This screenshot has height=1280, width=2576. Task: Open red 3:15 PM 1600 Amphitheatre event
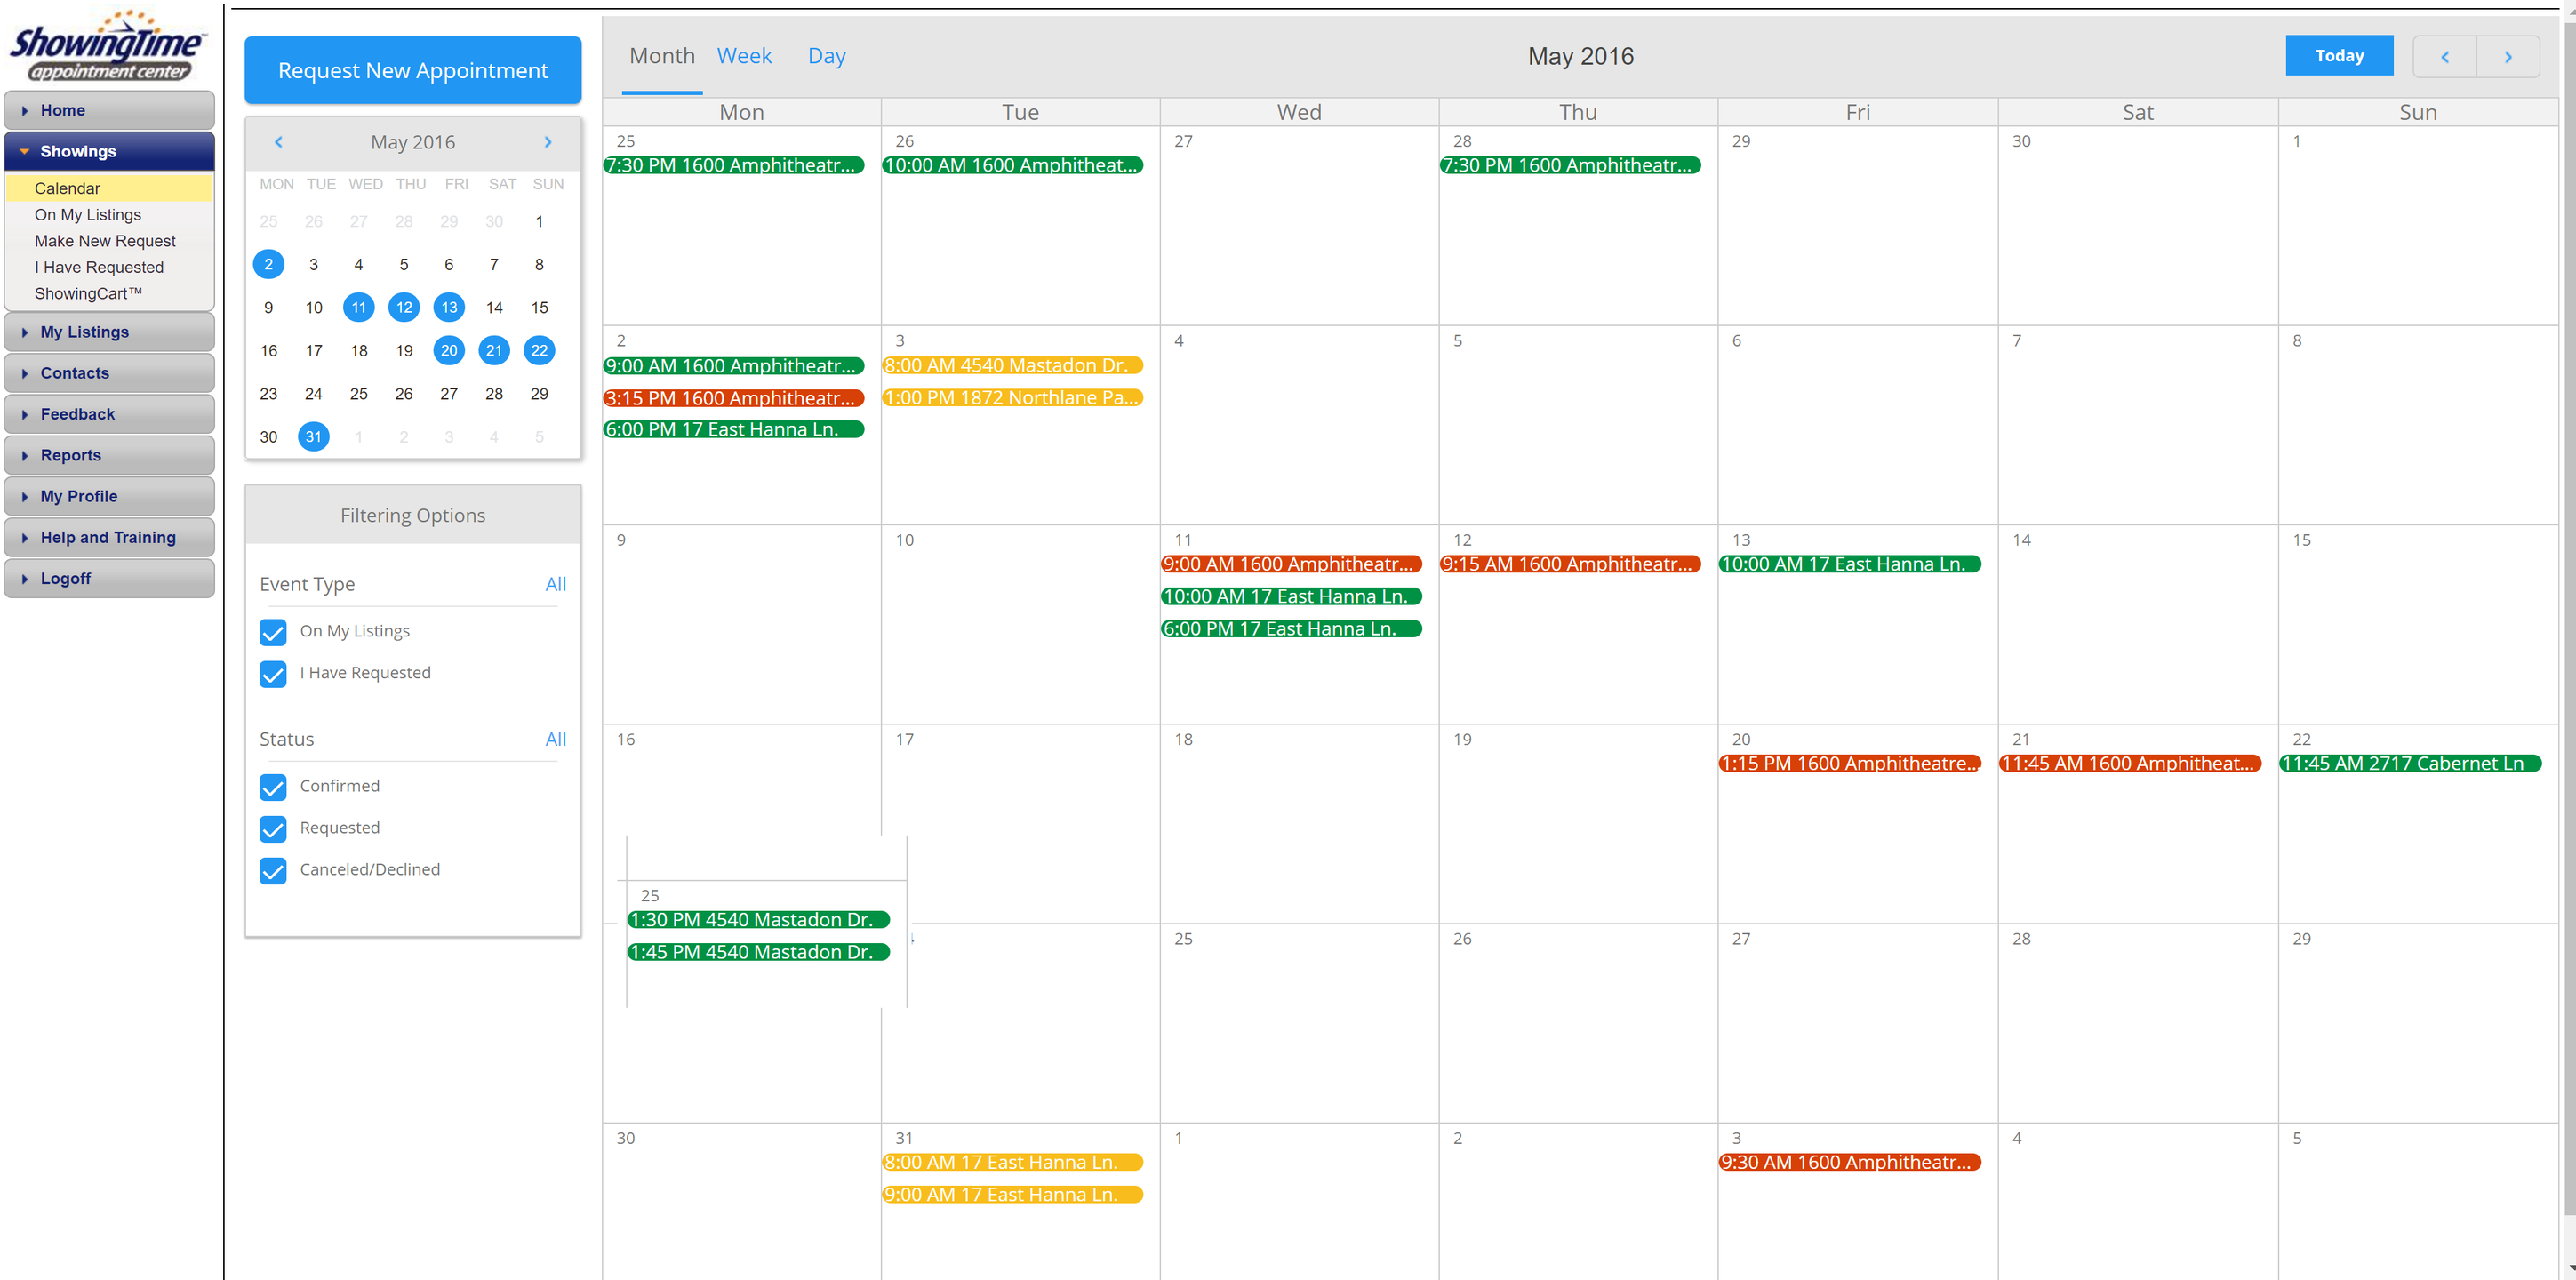coord(733,398)
